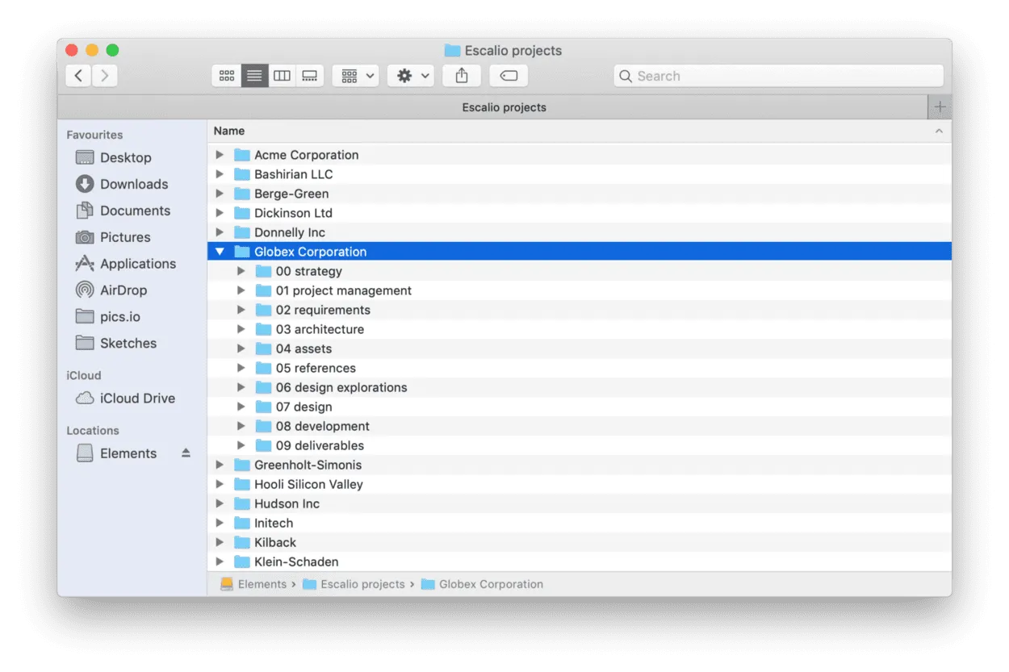Open the Share menu icon
Viewport: 1009px width, 672px height.
tap(461, 75)
